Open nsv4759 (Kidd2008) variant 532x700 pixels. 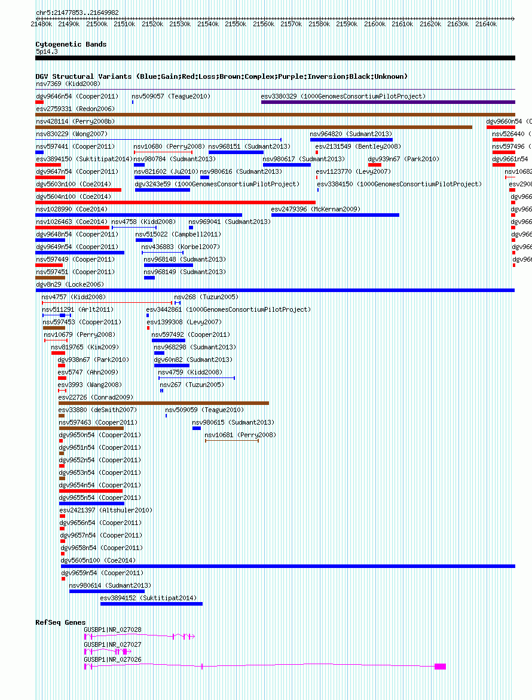(190, 372)
